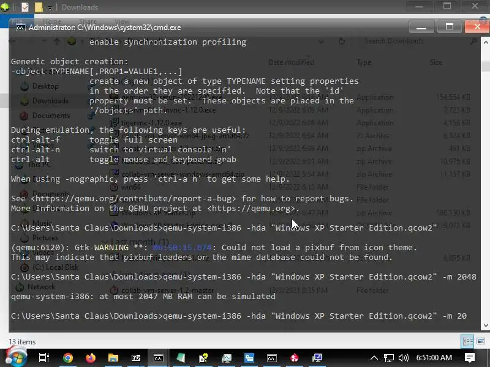
Task: Switch to the second cmd window in the taskbar
Action: 271,358
